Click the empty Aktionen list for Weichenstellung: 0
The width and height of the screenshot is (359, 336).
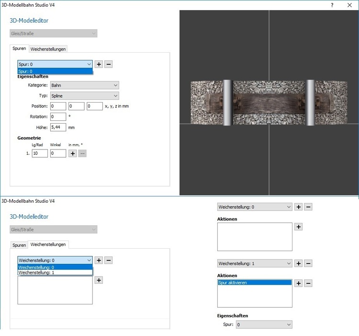tap(255, 237)
